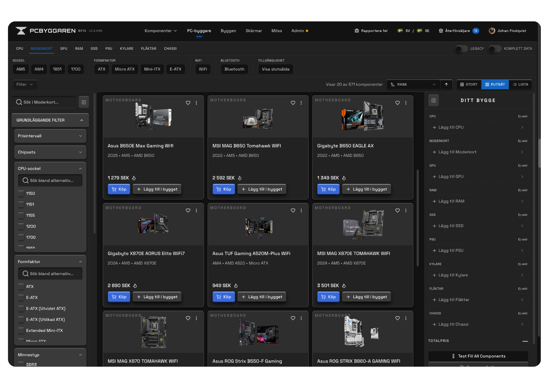The height and width of the screenshot is (388, 549).
Task: Click CPU-sockel Sök bland alternativ field
Action: click(50, 181)
